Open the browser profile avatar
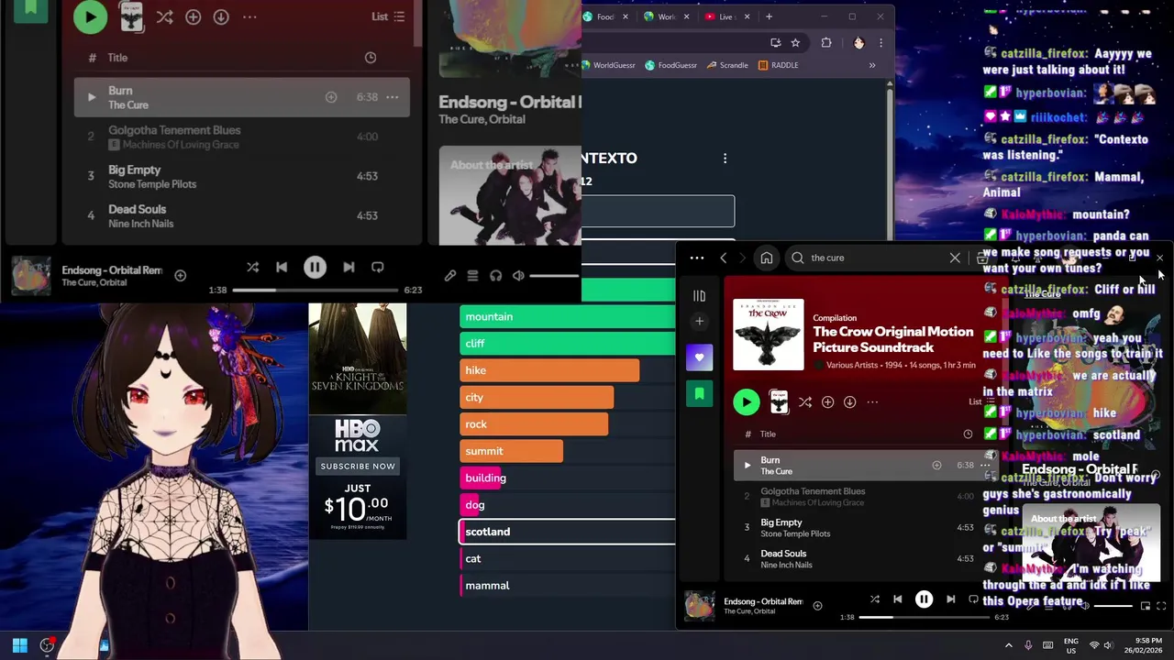The image size is (1174, 660). coord(858,42)
